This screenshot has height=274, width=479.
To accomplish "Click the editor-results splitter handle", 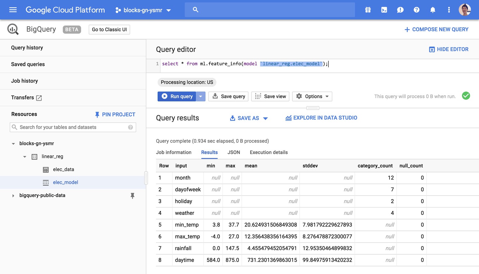I will point(313,108).
